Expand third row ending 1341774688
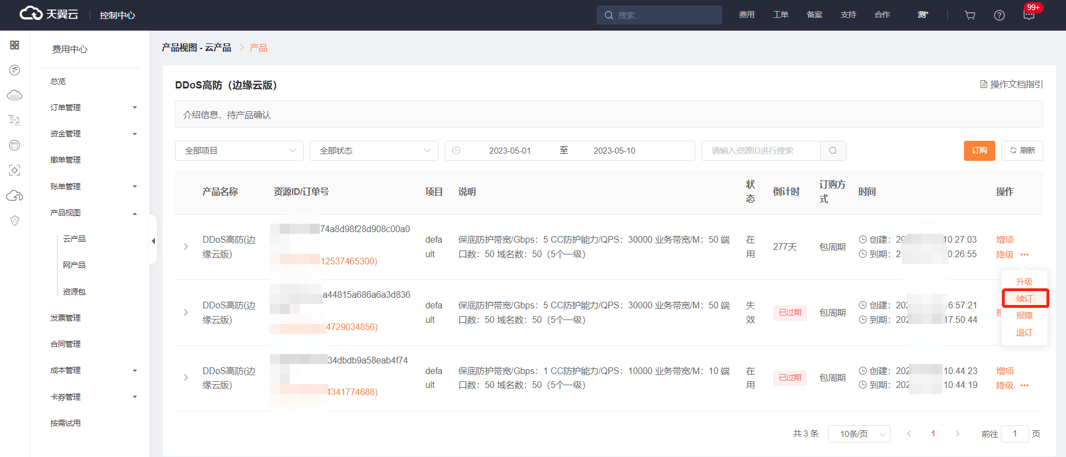Image resolution: width=1066 pixels, height=457 pixels. pyautogui.click(x=186, y=377)
